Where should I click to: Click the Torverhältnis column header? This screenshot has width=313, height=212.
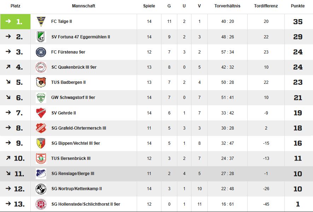coord(228,6)
